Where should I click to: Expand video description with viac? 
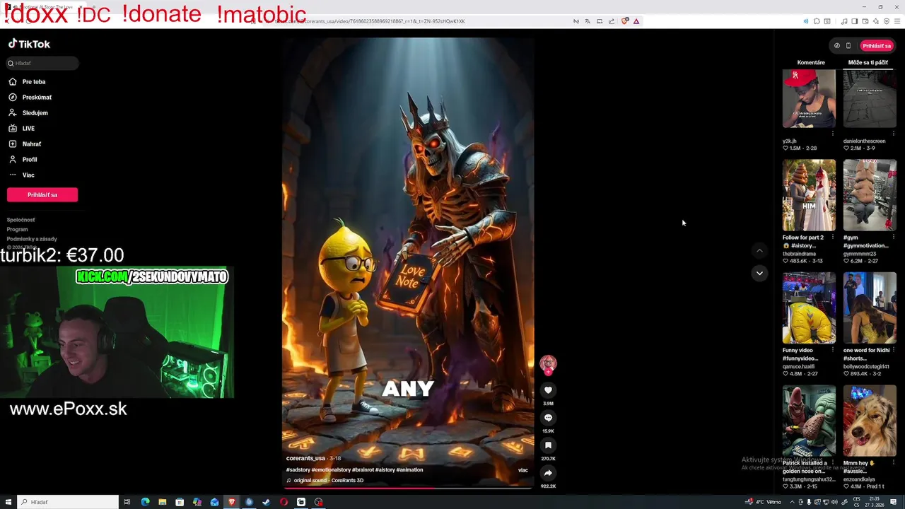523,470
